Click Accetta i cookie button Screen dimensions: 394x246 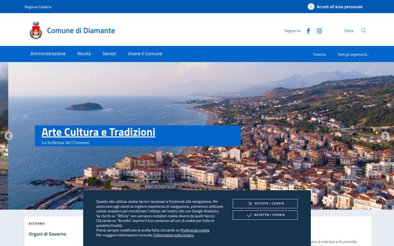pyautogui.click(x=265, y=215)
